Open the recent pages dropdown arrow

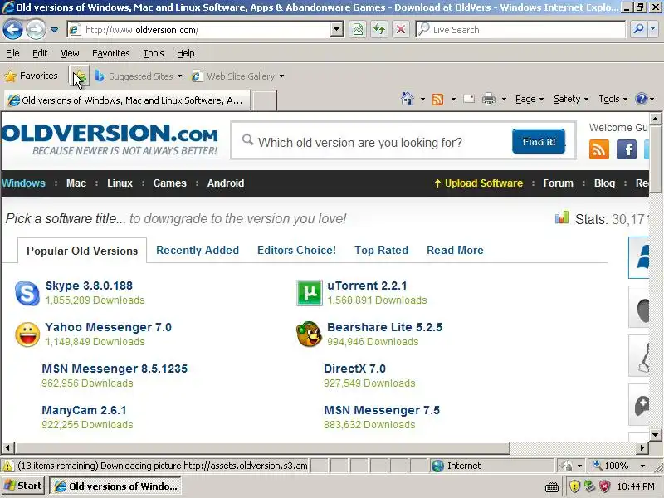click(55, 30)
